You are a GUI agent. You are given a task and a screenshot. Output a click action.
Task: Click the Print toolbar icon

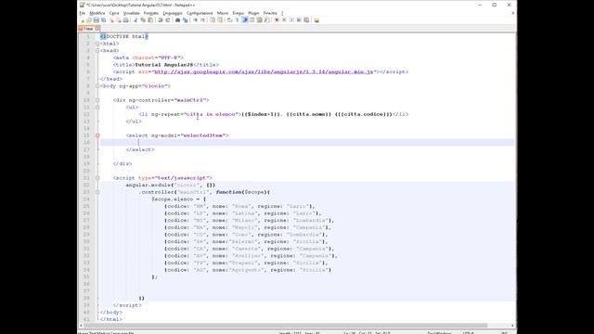(126, 20)
